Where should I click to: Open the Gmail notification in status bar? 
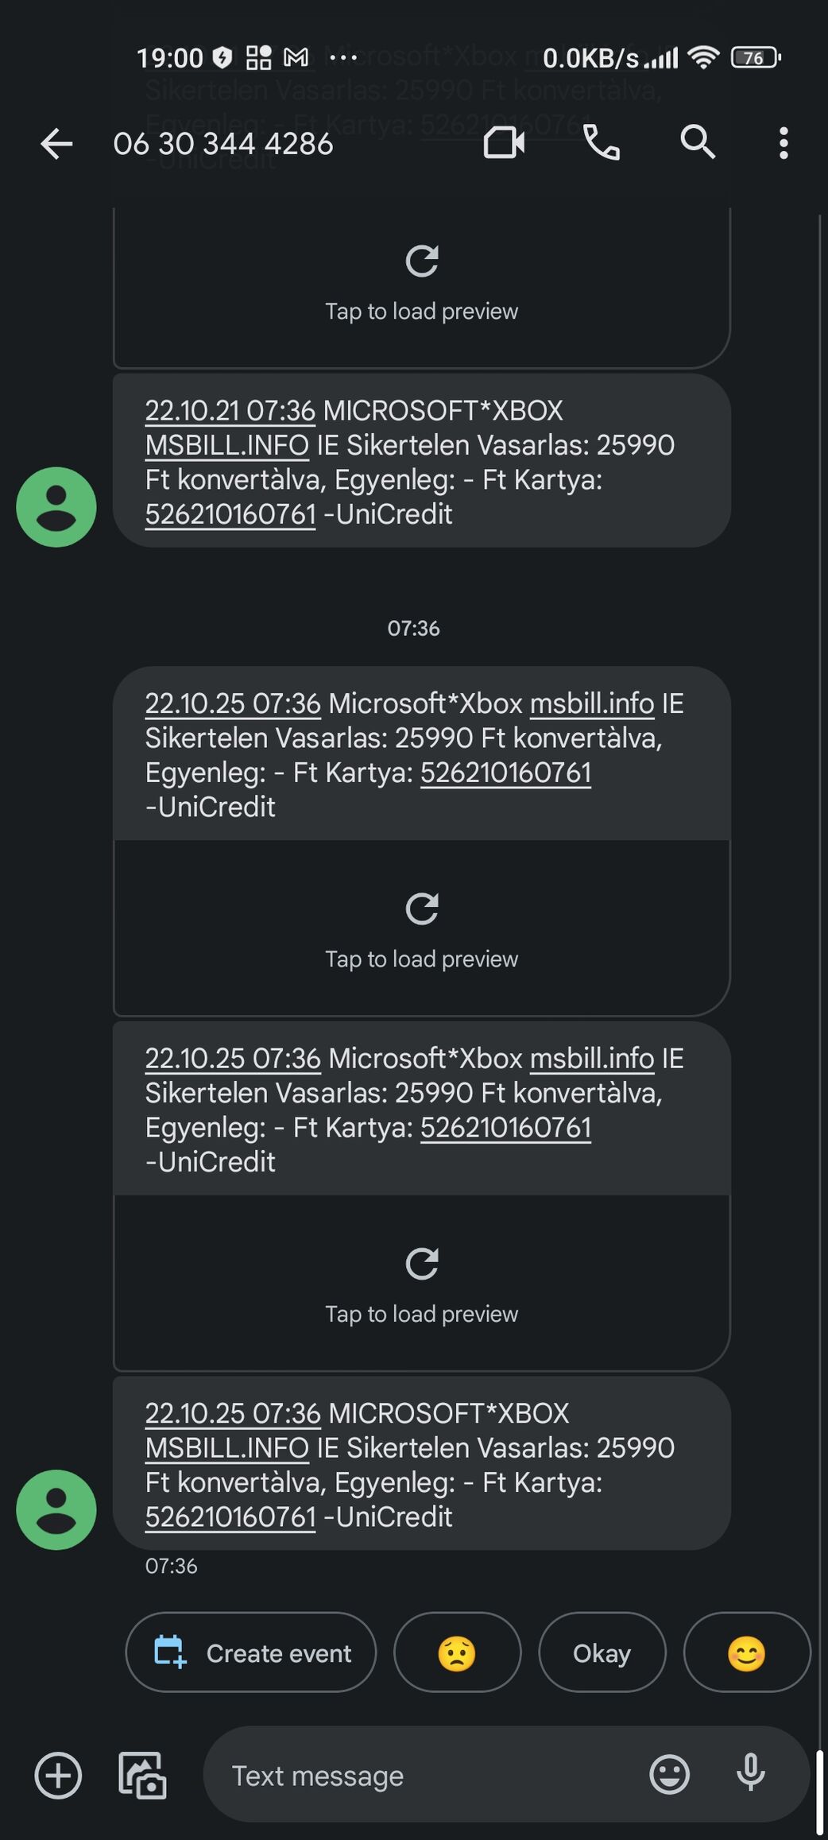click(x=296, y=57)
